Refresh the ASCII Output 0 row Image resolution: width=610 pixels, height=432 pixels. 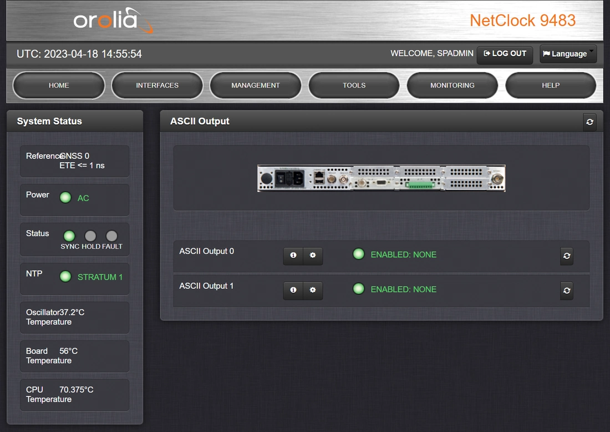point(566,256)
